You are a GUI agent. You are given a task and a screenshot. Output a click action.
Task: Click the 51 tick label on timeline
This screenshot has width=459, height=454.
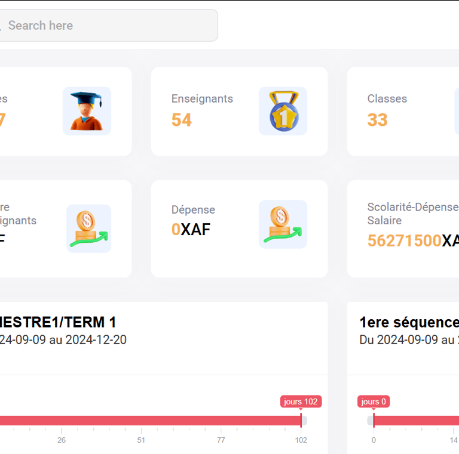coord(141,440)
